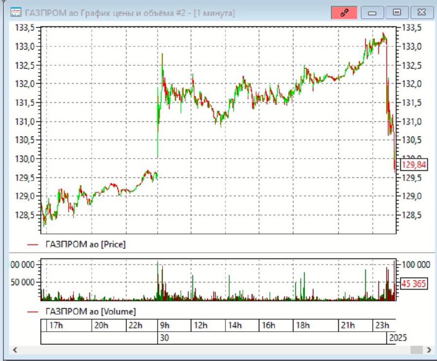437x361 pixels.
Task: Click the 50 000 label on left volume axis
Action: pos(22,282)
